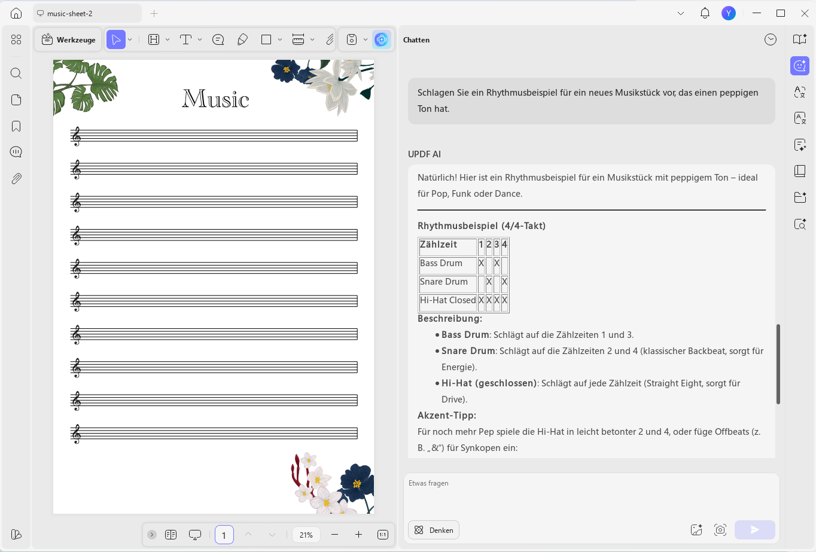Click the page number field showing 1
Screen dimensions: 816x552
[x=224, y=535]
